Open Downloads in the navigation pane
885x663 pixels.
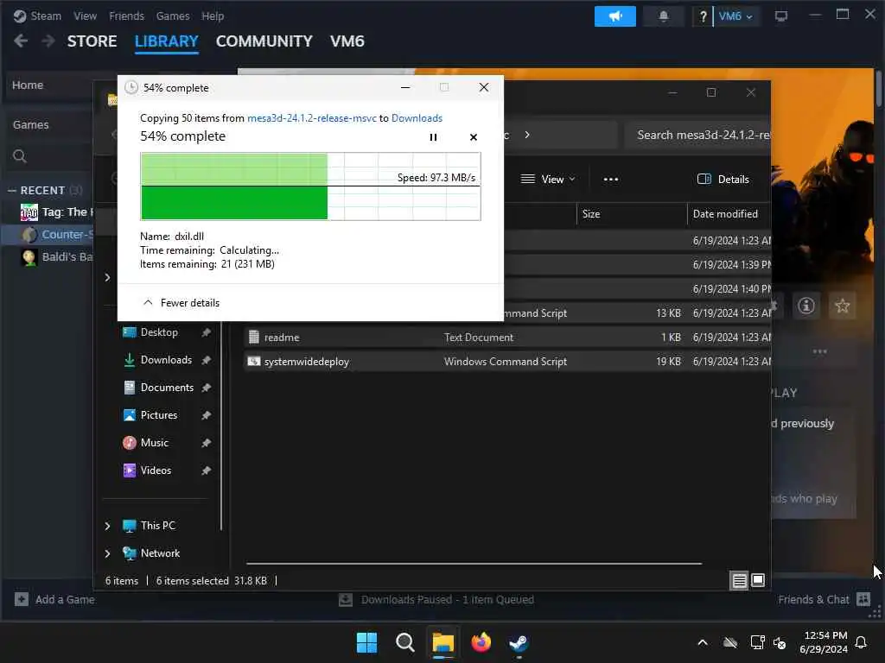tap(165, 360)
